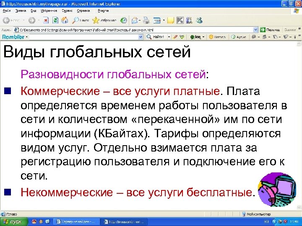Open dropdown arrow next to Back button
The height and width of the screenshot is (226, 302).
[23, 20]
